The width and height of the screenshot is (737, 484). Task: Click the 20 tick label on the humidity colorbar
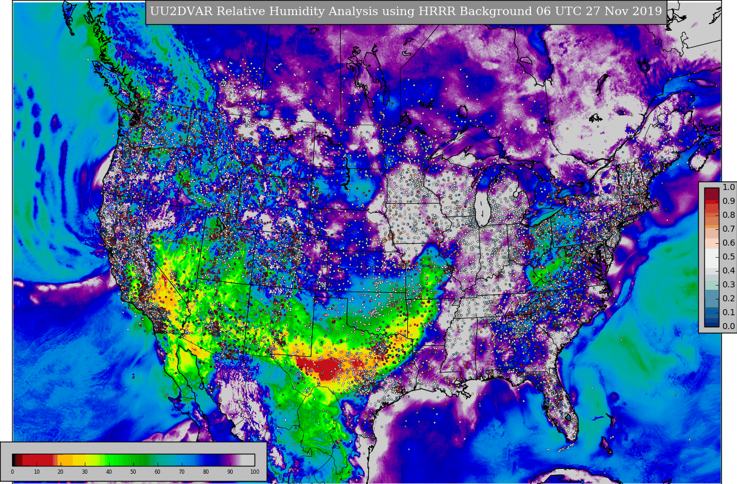point(61,472)
